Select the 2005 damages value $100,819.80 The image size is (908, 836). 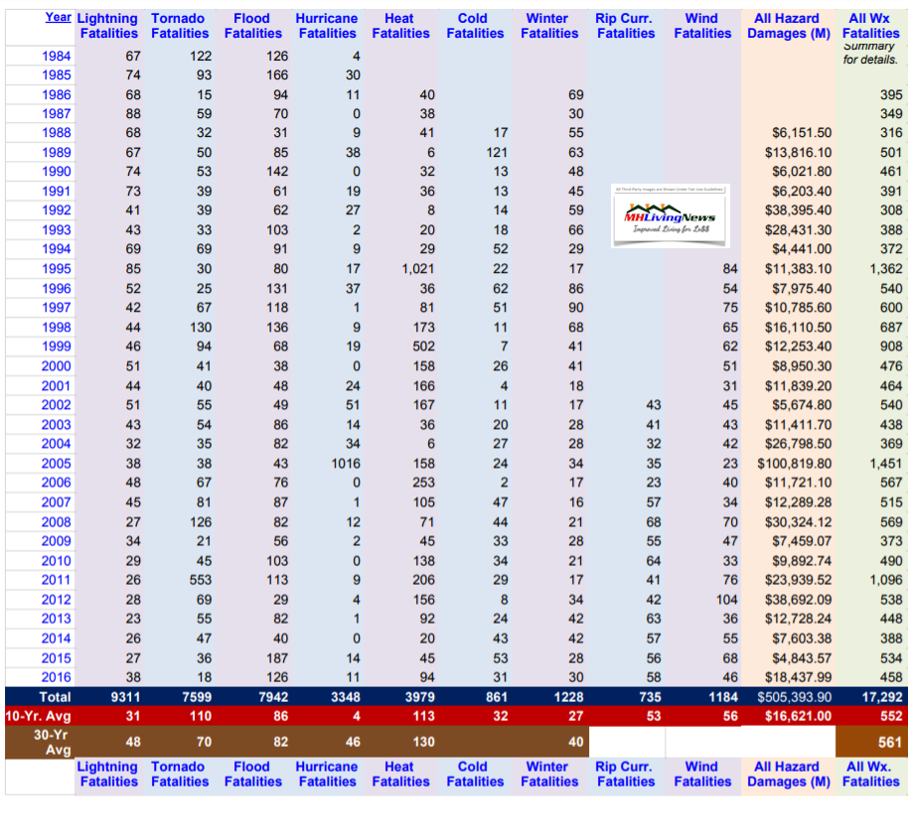[795, 463]
